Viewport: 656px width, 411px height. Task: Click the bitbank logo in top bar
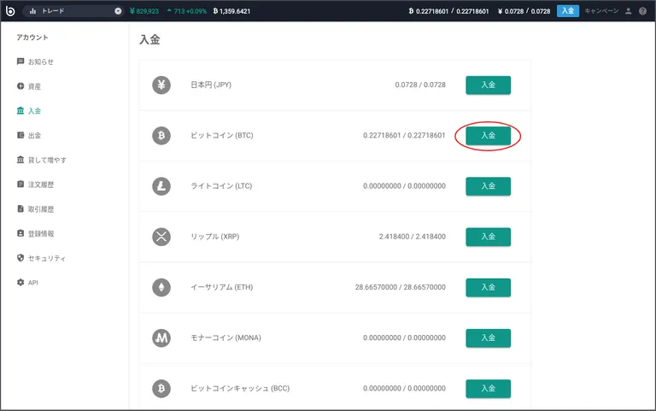pos(10,11)
